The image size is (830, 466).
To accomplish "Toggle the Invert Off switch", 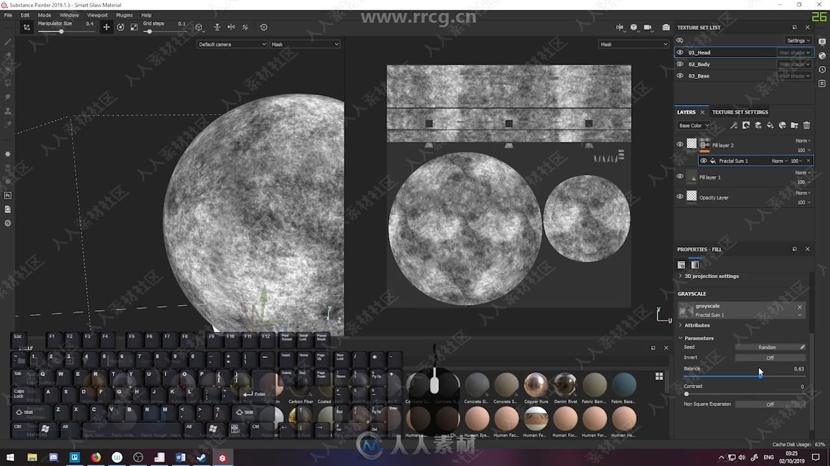I will pos(770,358).
